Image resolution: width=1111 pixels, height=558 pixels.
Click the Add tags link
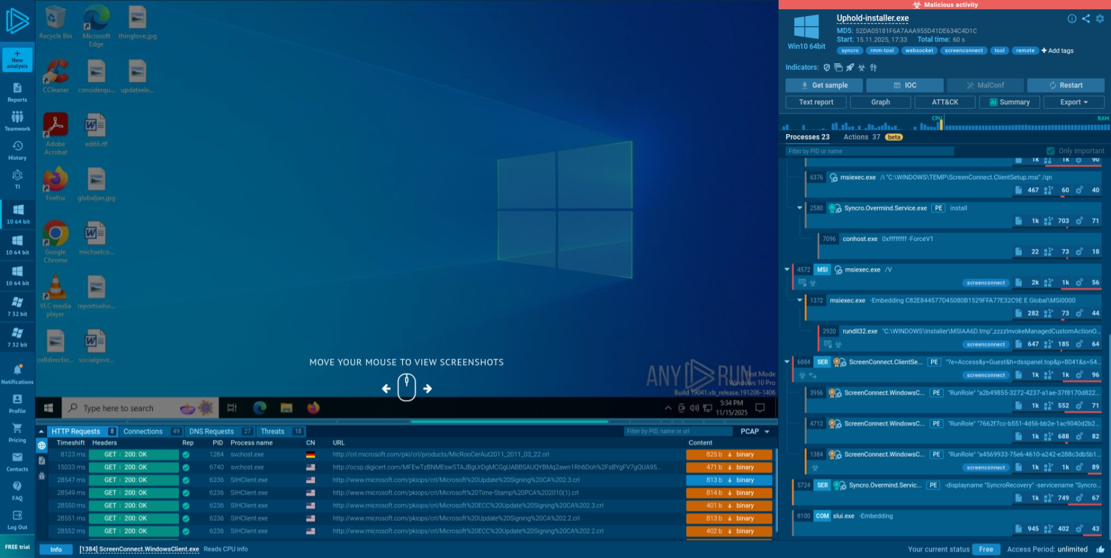(1058, 51)
